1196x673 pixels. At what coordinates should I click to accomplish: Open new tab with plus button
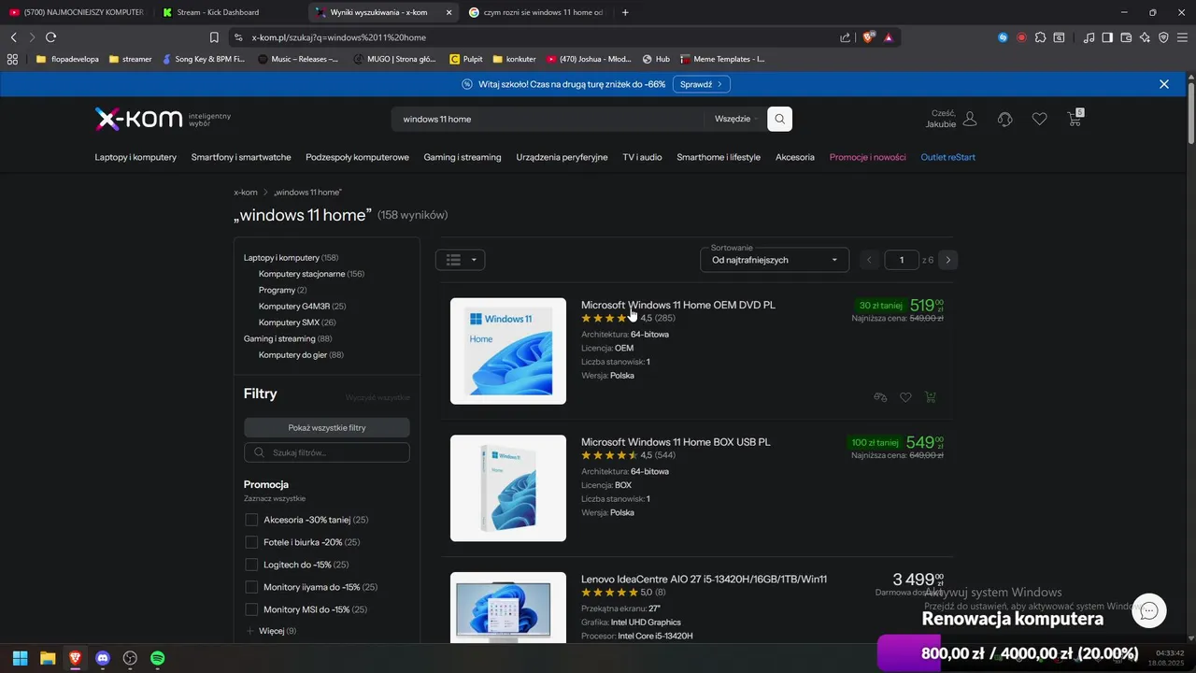[625, 12]
